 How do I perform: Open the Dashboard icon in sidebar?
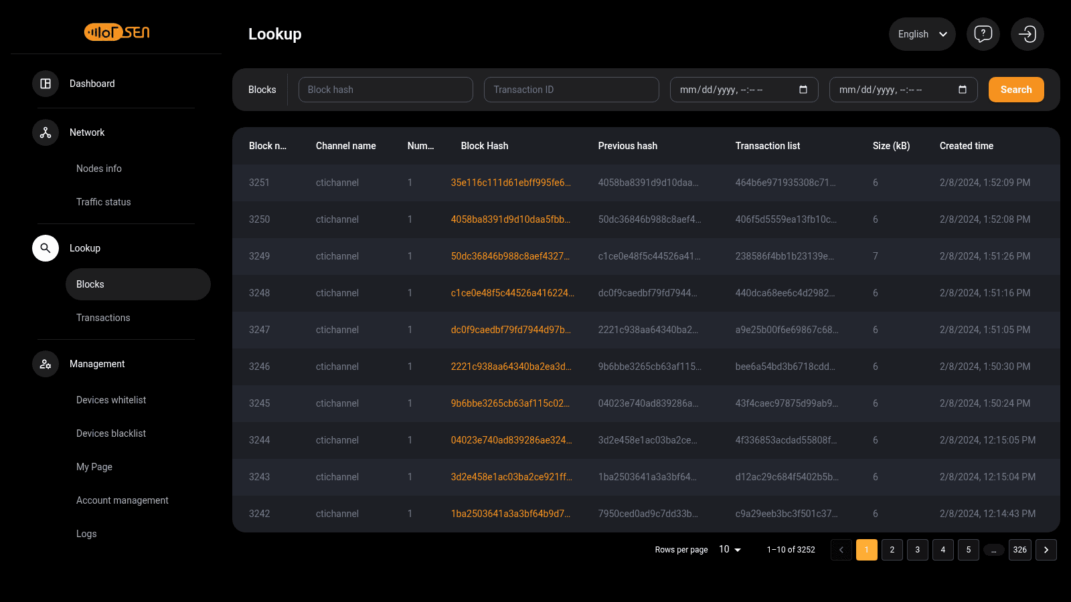click(x=46, y=84)
